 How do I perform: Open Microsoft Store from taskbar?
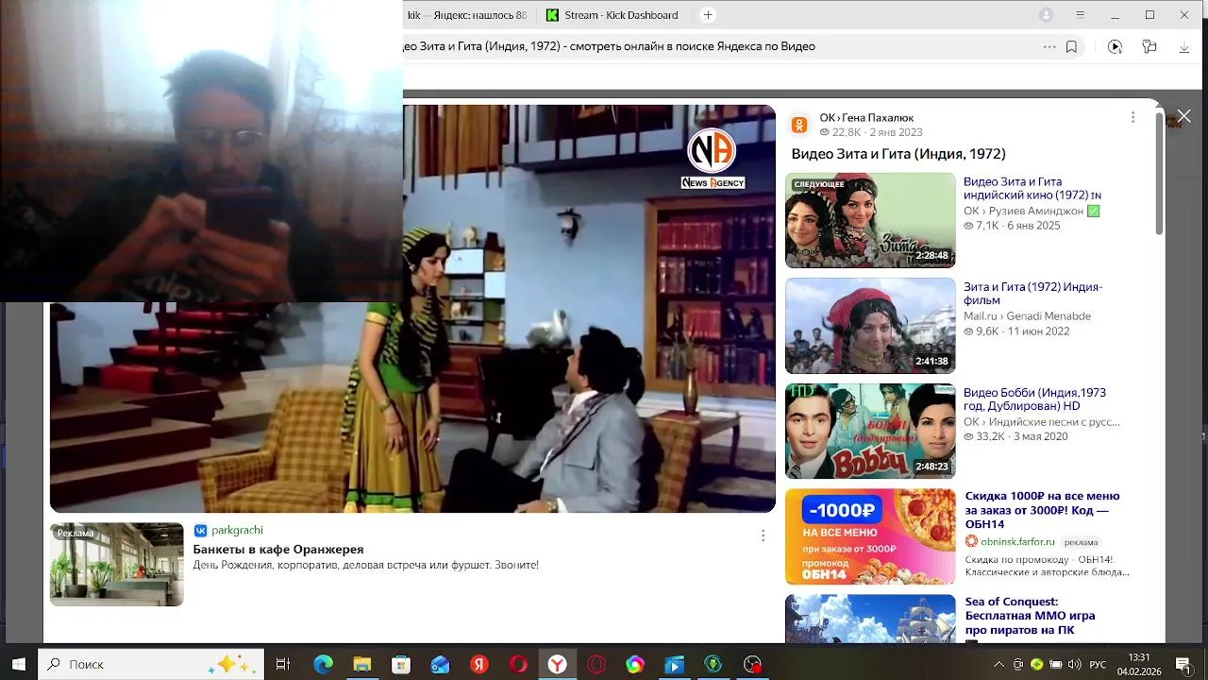click(x=401, y=664)
